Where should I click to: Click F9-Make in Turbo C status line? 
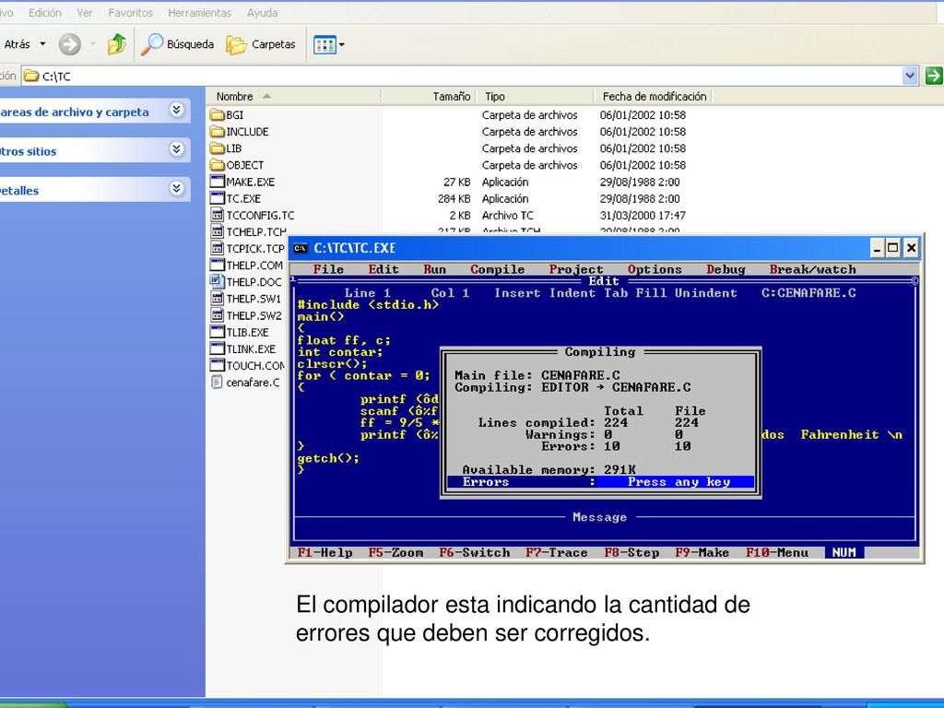tap(702, 553)
